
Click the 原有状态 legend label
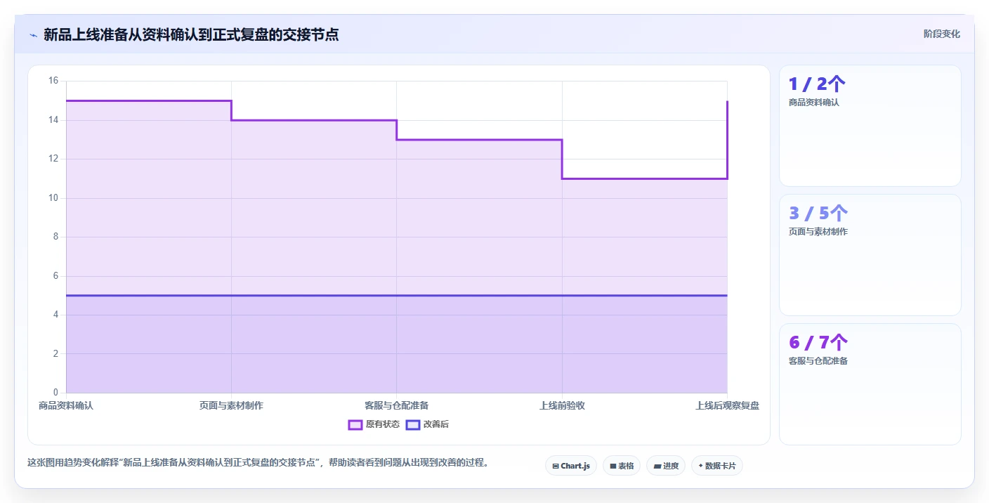383,424
